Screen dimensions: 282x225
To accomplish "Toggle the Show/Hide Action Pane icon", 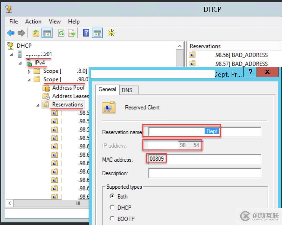I will [x=97, y=33].
